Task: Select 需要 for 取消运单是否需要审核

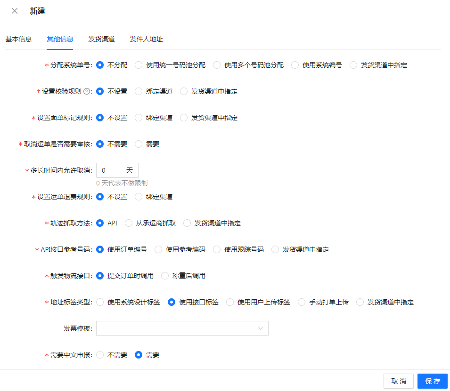Action: [x=139, y=144]
